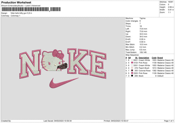Click the "Production Worksheet" title
Screen dimensions: 175x123
[x=16, y=2]
